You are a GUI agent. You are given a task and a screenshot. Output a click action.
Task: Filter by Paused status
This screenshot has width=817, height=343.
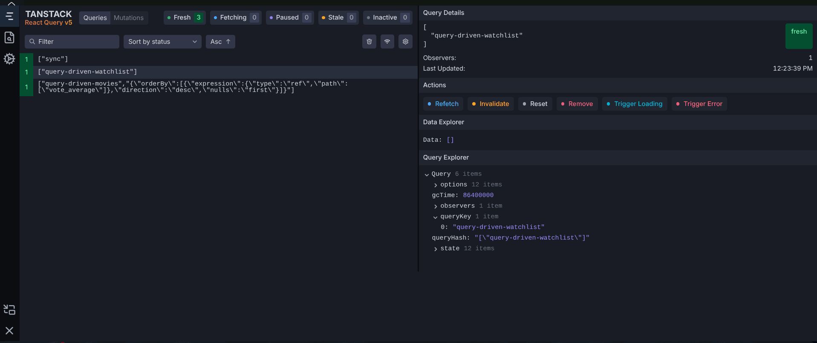[290, 17]
